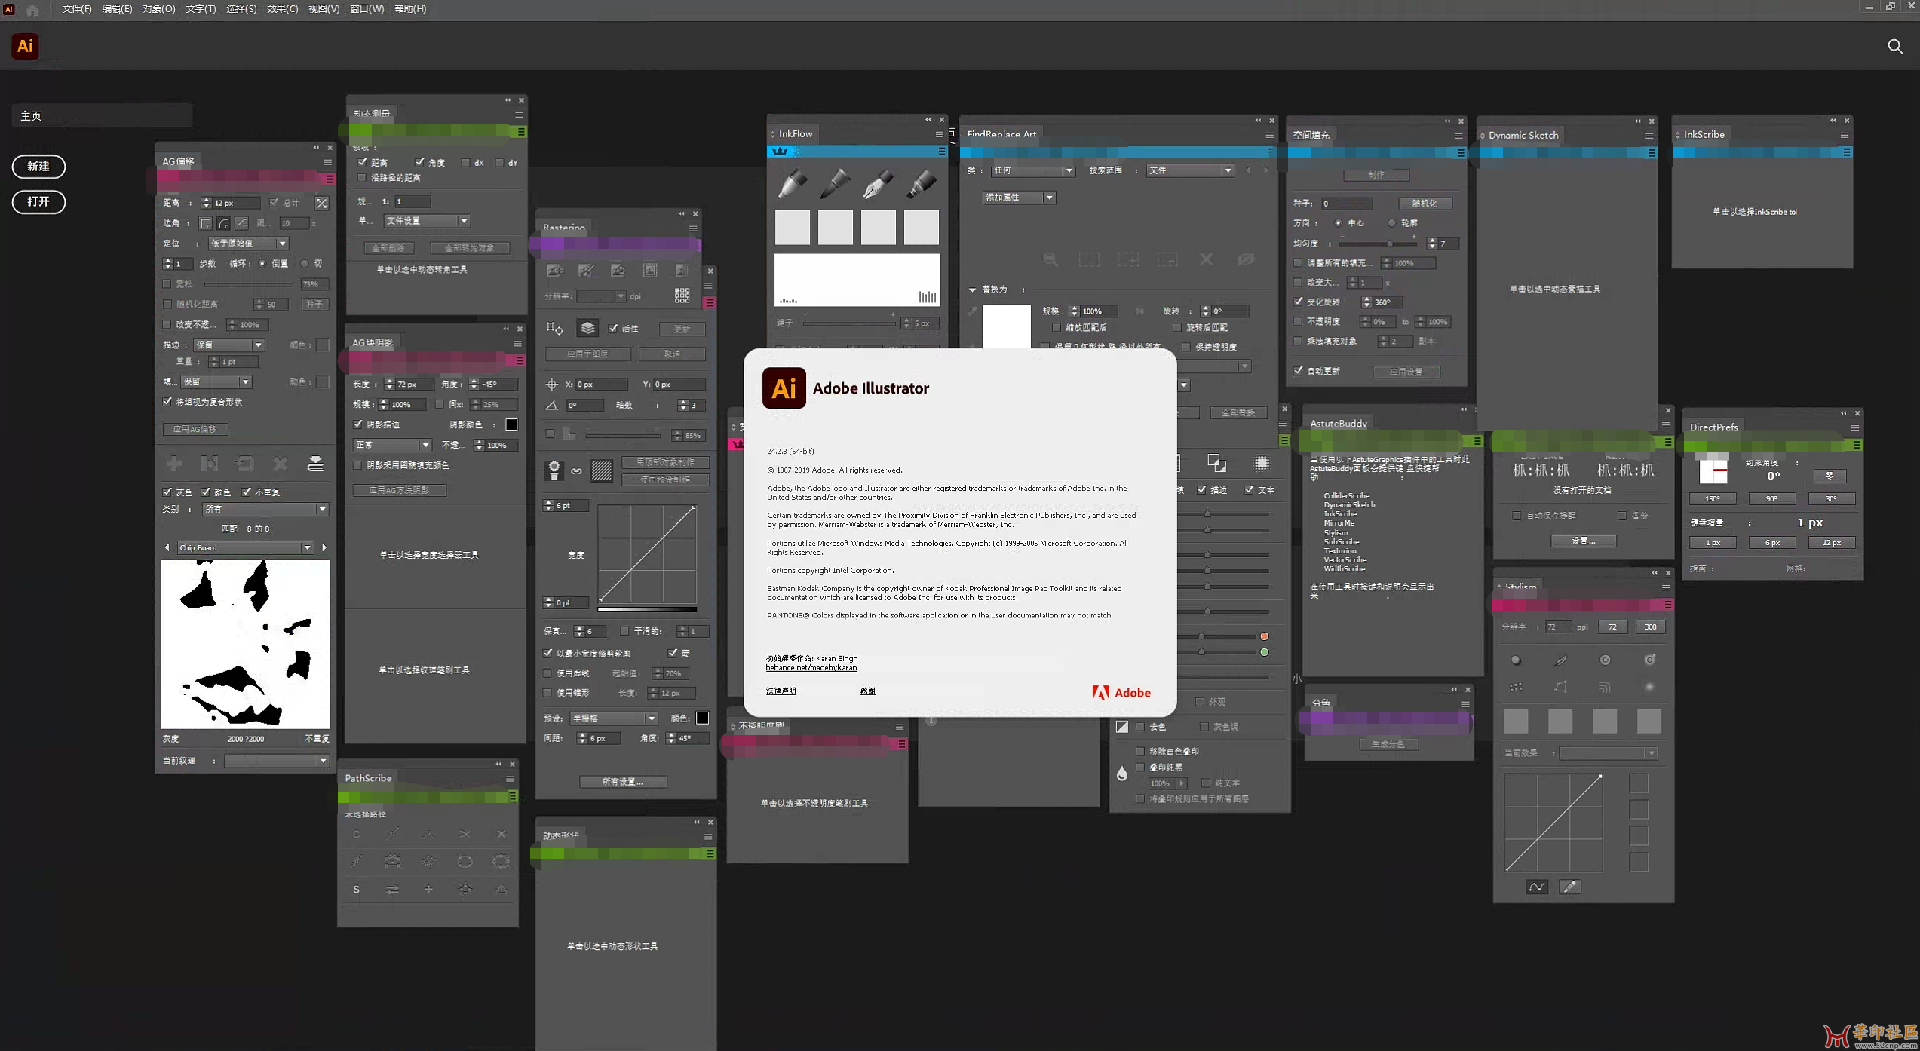Open the 帮助(H) menu
Screen dimensions: 1920x1051
click(410, 9)
